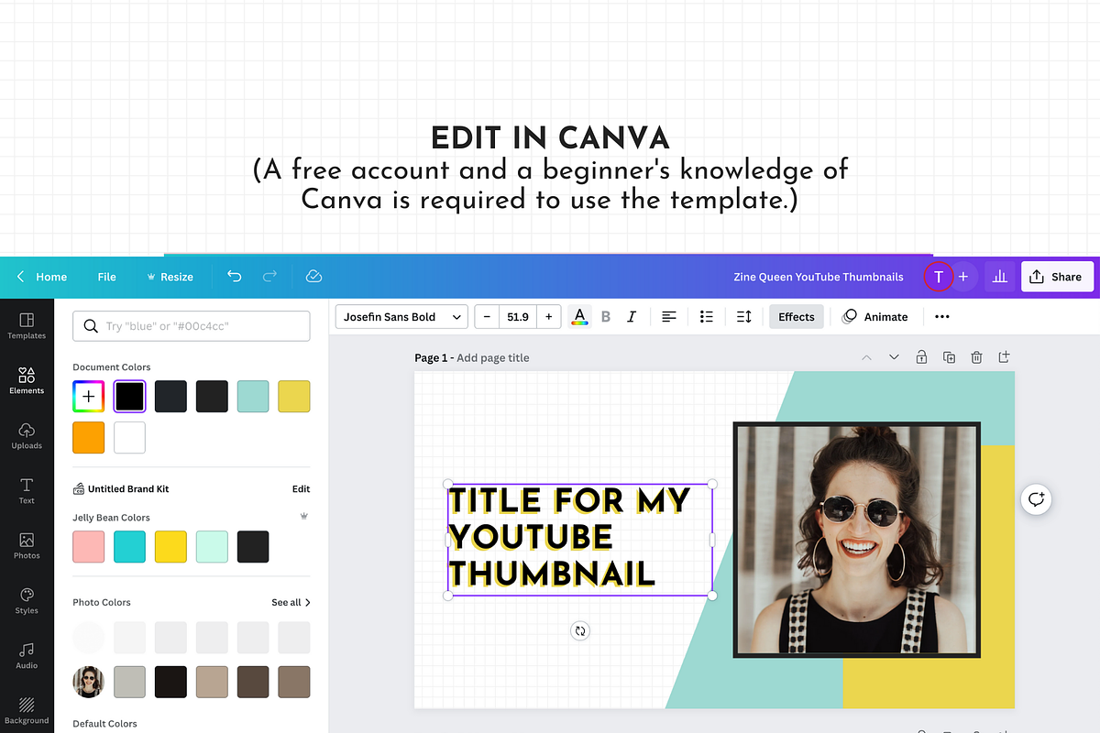Select the cyan Jelly Bean color
Image resolution: width=1100 pixels, height=733 pixels.
coord(129,547)
